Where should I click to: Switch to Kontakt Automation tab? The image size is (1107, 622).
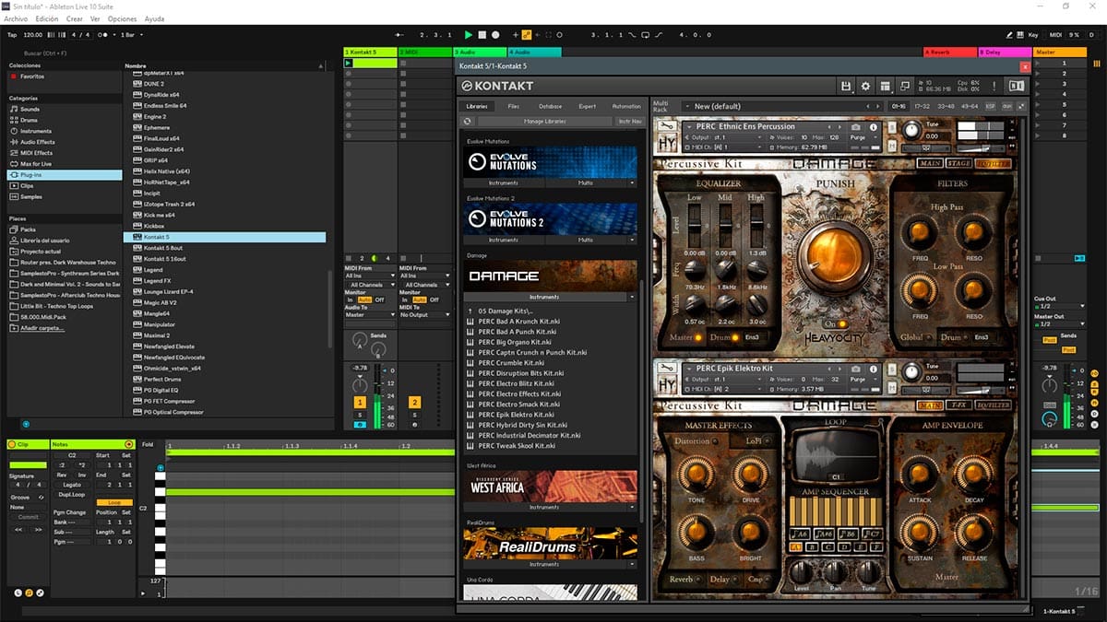point(626,106)
